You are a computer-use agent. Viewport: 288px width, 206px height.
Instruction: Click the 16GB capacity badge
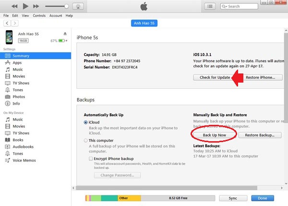(23, 41)
